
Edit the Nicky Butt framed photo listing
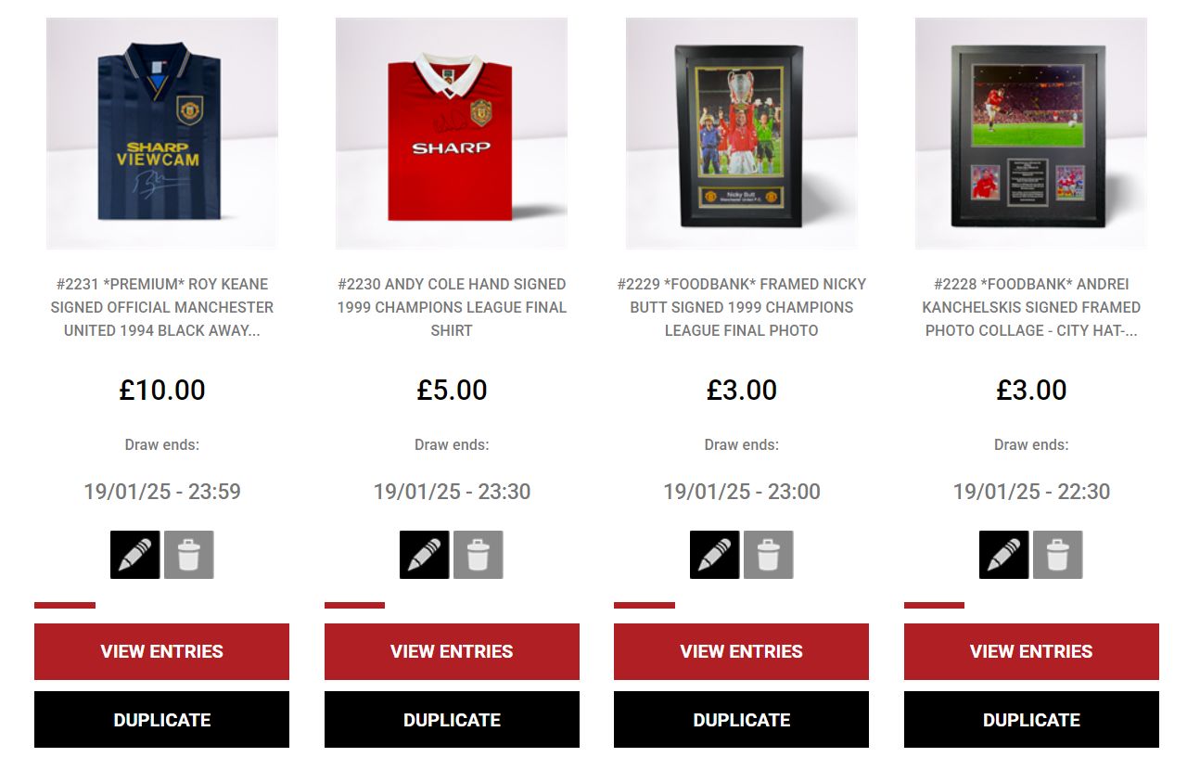point(715,555)
